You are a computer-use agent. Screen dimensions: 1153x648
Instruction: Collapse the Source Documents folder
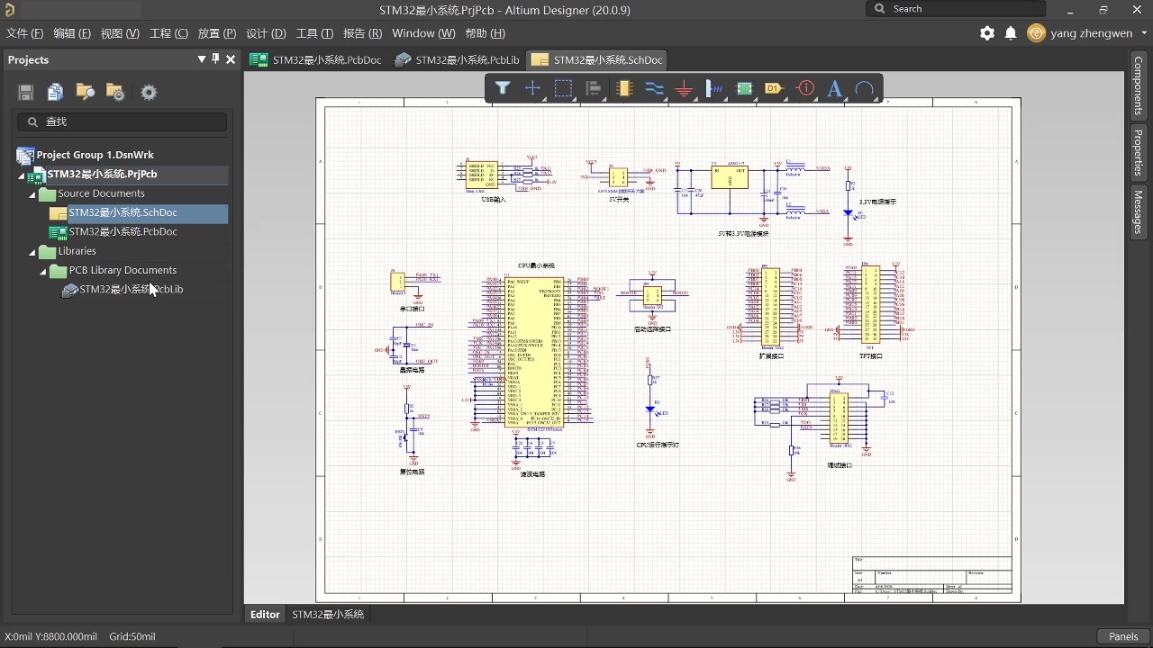[x=31, y=193]
